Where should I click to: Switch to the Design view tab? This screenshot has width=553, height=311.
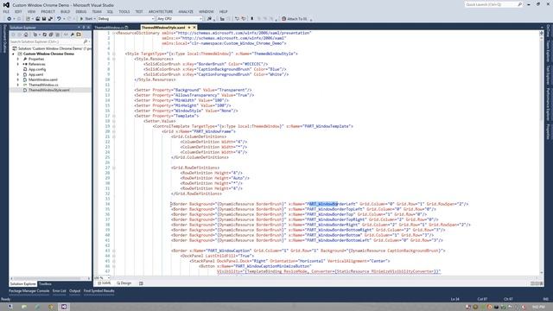point(124,283)
